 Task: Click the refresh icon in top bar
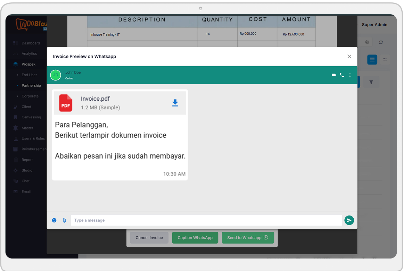click(381, 42)
